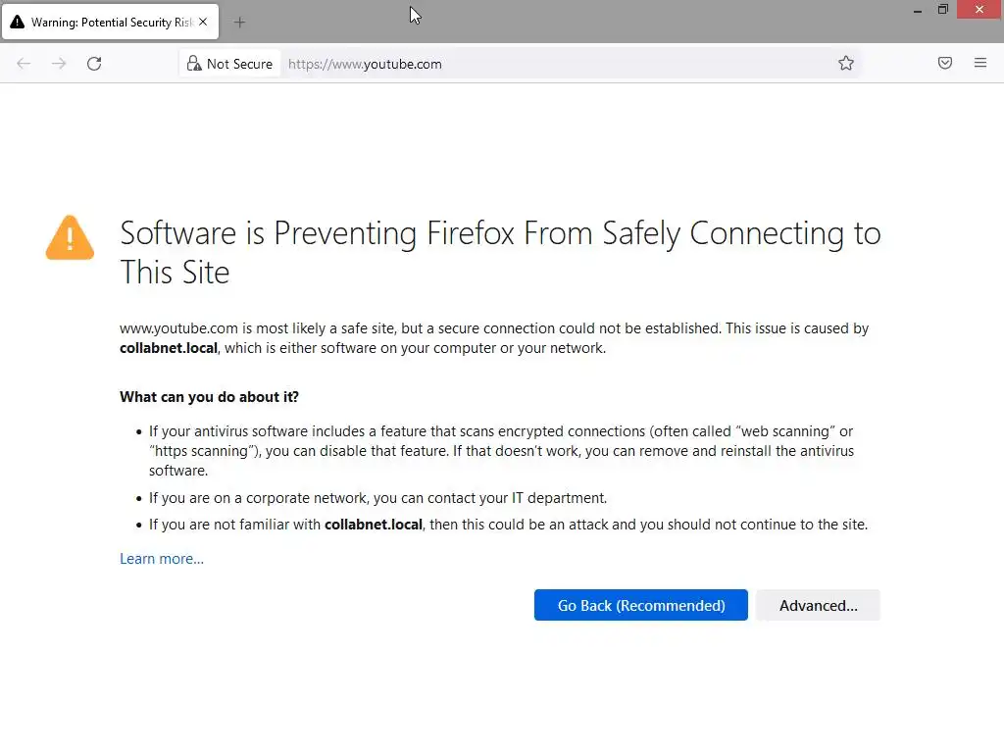Screen dimensions: 1004x753
Task: Open a new tab with the plus icon
Action: pos(239,23)
